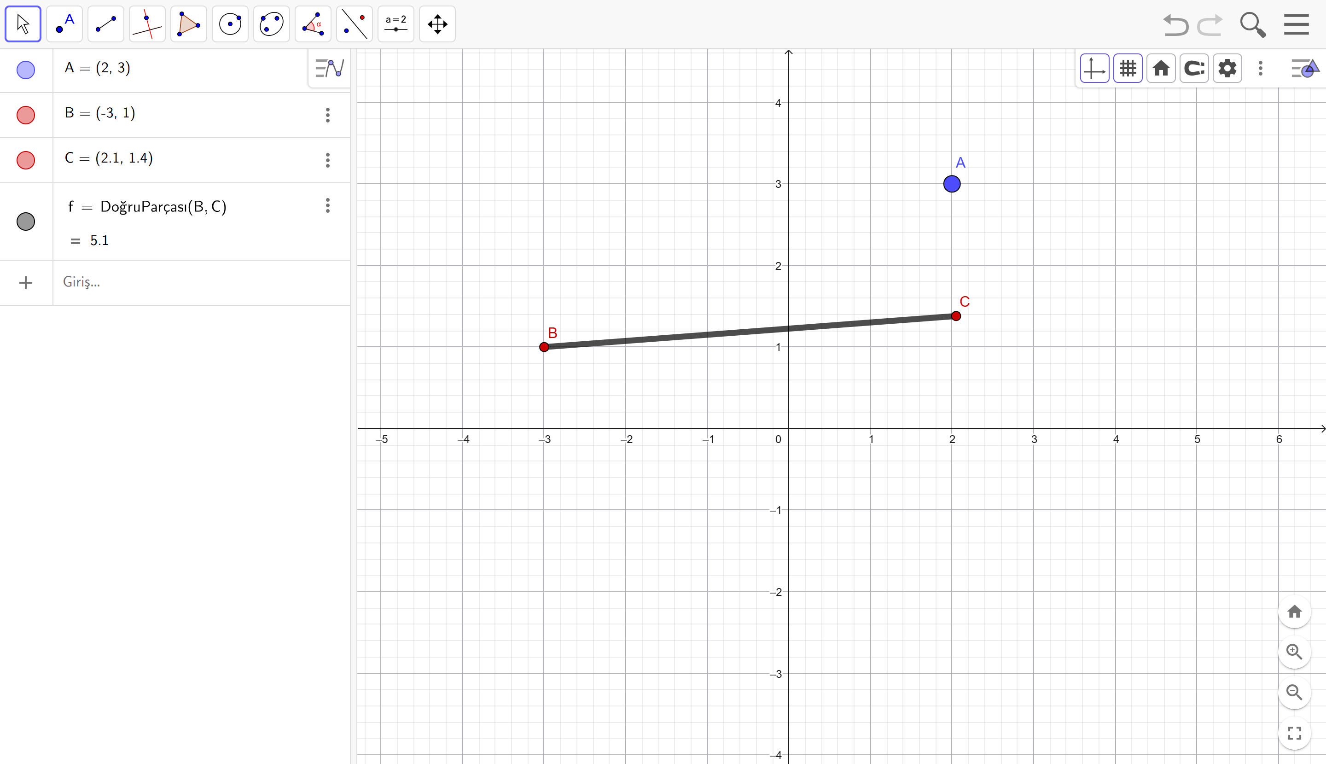1326x764 pixels.
Task: Open the graphics view three-dots menu
Action: 1261,68
